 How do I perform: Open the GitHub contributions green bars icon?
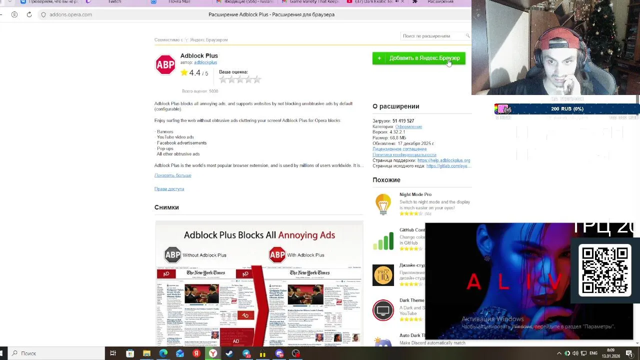click(x=383, y=240)
